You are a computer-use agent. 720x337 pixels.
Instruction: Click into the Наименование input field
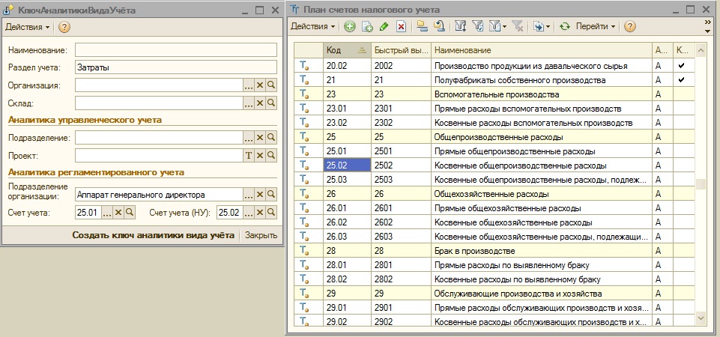pyautogui.click(x=176, y=49)
